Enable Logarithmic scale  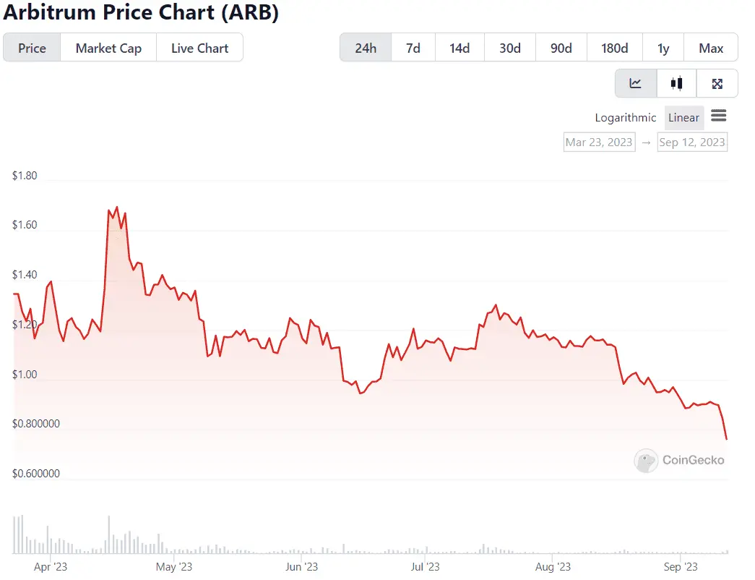click(626, 117)
